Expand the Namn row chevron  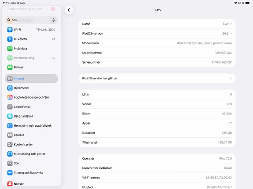231,24
